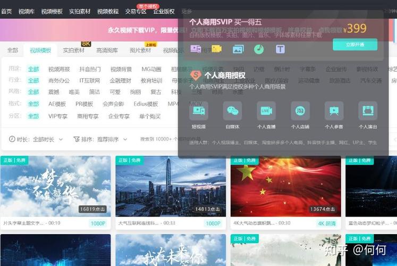Click the orange S shield authorization icon

[x=196, y=74]
